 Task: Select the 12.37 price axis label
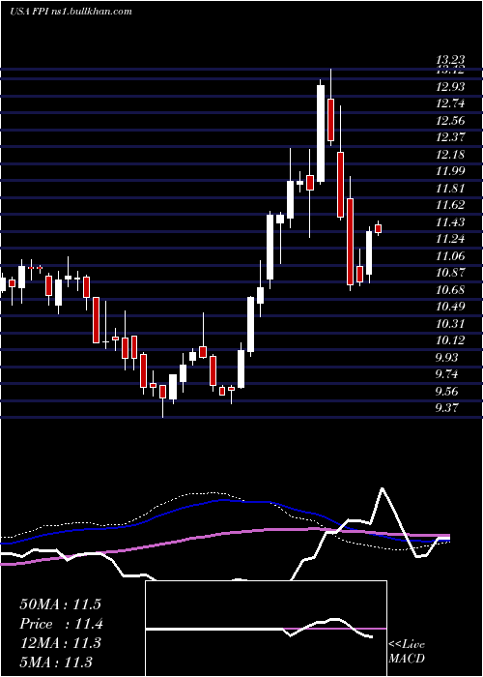tap(450, 137)
